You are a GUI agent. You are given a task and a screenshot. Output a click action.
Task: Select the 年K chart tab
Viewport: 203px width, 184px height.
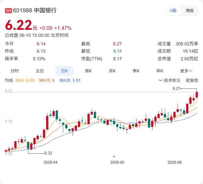pos(160,71)
